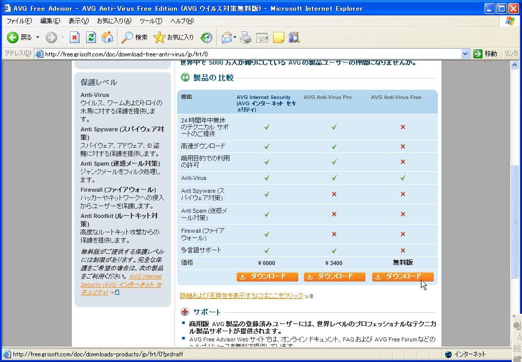Click the 保護レベル sidebar heading
Viewport: 522px width, 362px height.
(x=99, y=83)
